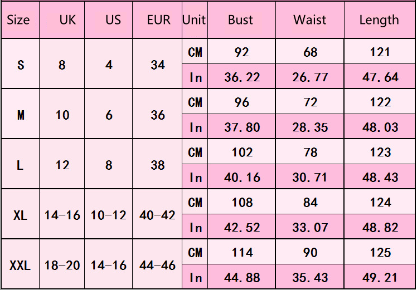Select the M size row label
417x290 pixels.
(x=21, y=115)
